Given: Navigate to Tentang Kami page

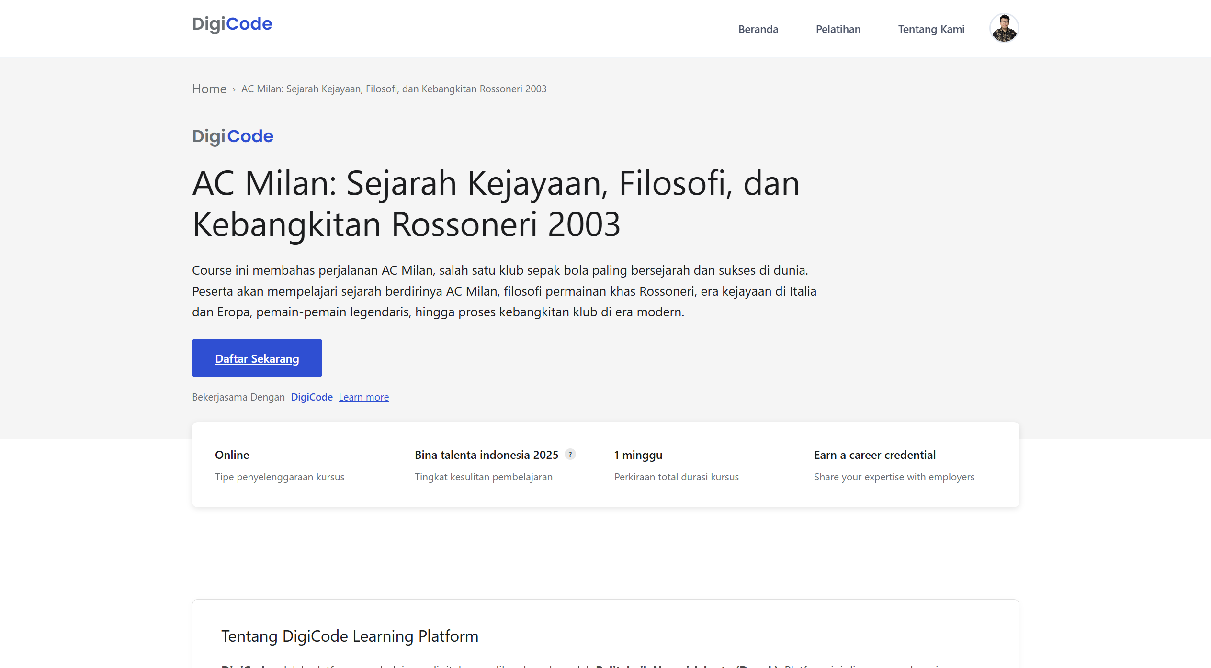Looking at the screenshot, I should coord(930,29).
